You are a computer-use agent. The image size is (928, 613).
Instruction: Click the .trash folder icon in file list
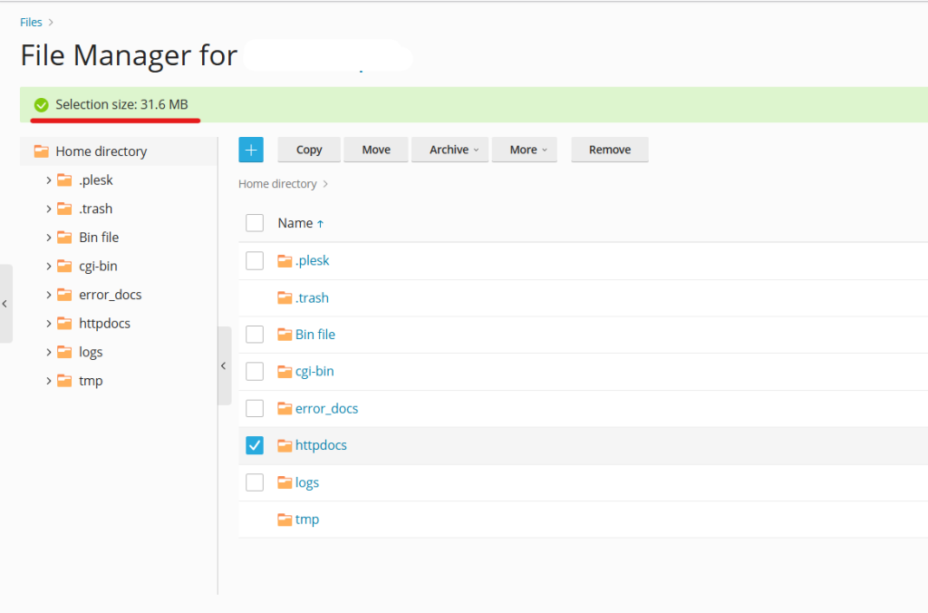[285, 297]
